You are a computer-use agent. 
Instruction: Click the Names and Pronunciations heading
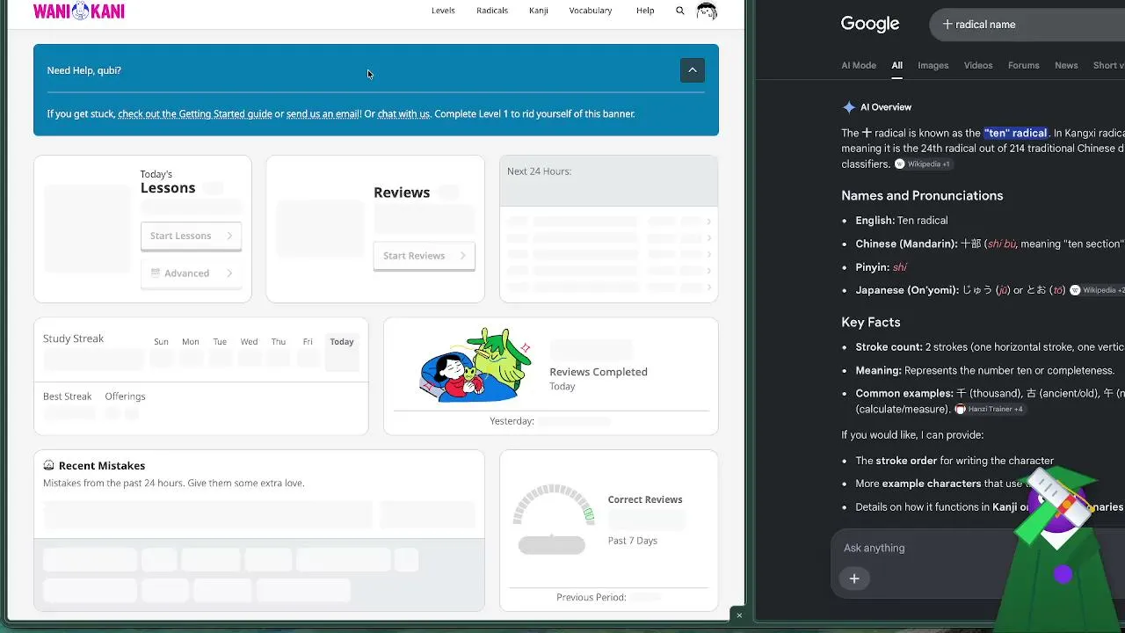click(922, 195)
